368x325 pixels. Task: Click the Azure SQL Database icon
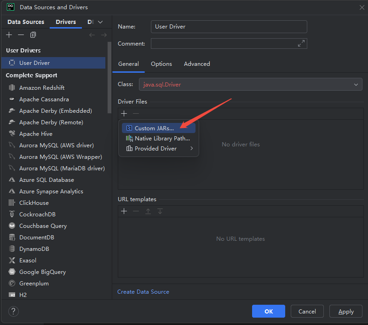pos(12,180)
